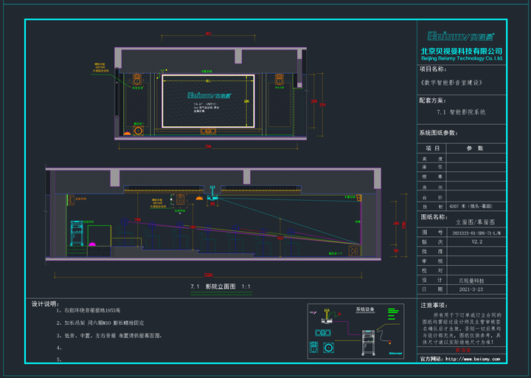Select the 系统设备 legend title
The height and width of the screenshot is (378, 531).
pyautogui.click(x=365, y=309)
